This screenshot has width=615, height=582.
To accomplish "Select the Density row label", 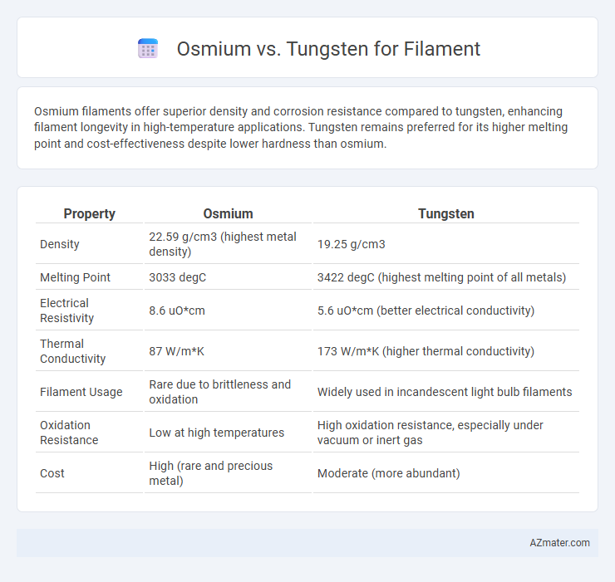I will pos(60,244).
